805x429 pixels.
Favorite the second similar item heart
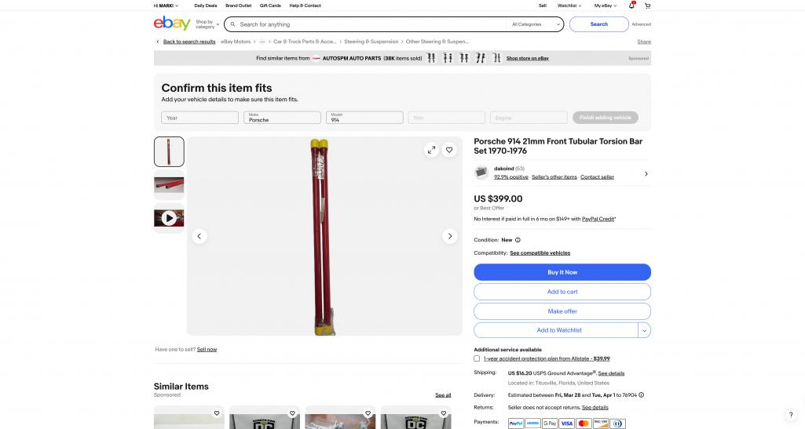[x=292, y=413]
